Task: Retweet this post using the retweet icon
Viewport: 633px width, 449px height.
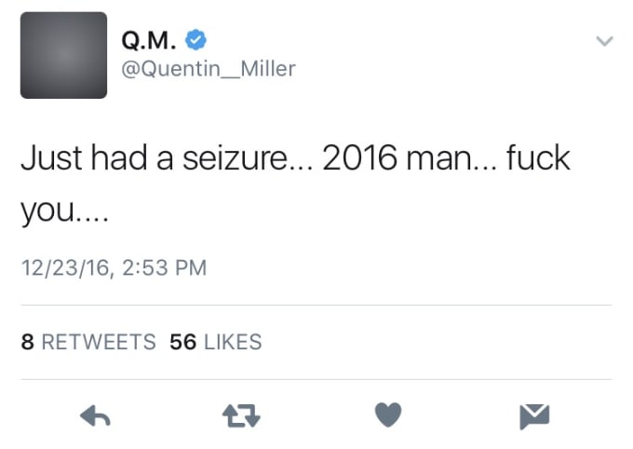Action: tap(241, 415)
